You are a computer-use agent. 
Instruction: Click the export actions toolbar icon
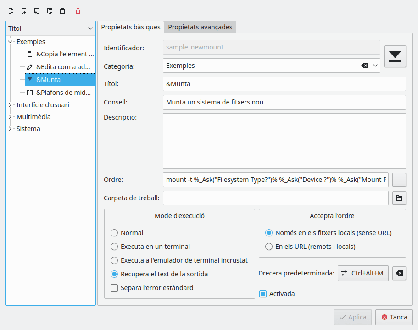(x=37, y=11)
